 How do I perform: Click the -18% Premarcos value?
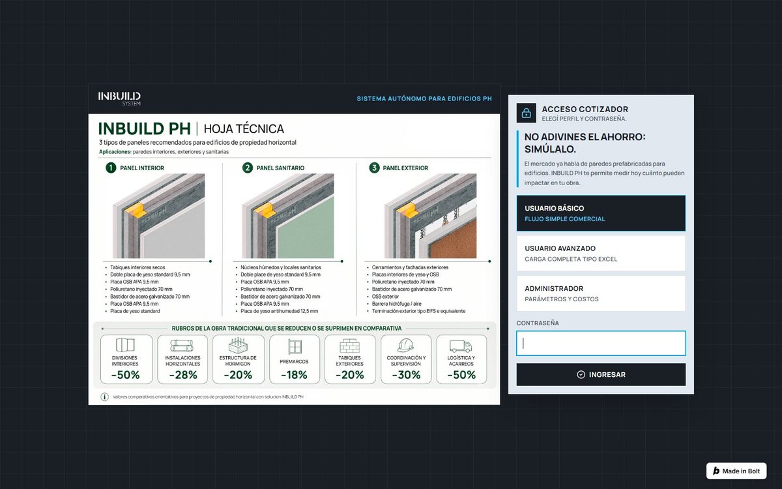(294, 375)
